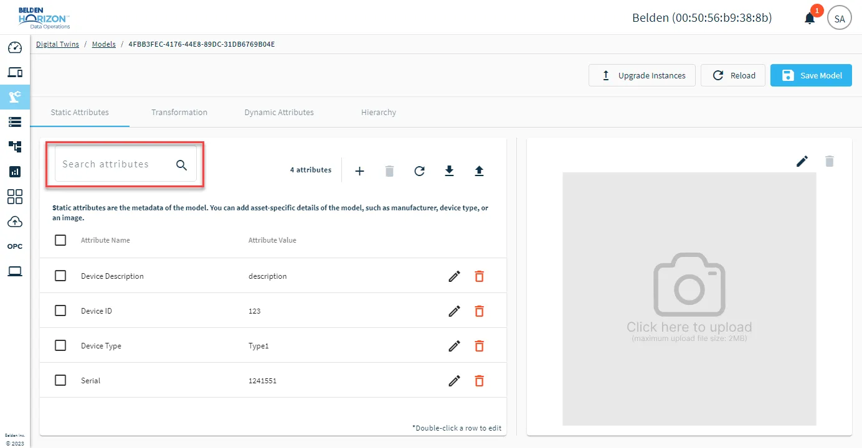Delete the Device Type attribute
Screen dimensions: 862x448
coord(479,346)
